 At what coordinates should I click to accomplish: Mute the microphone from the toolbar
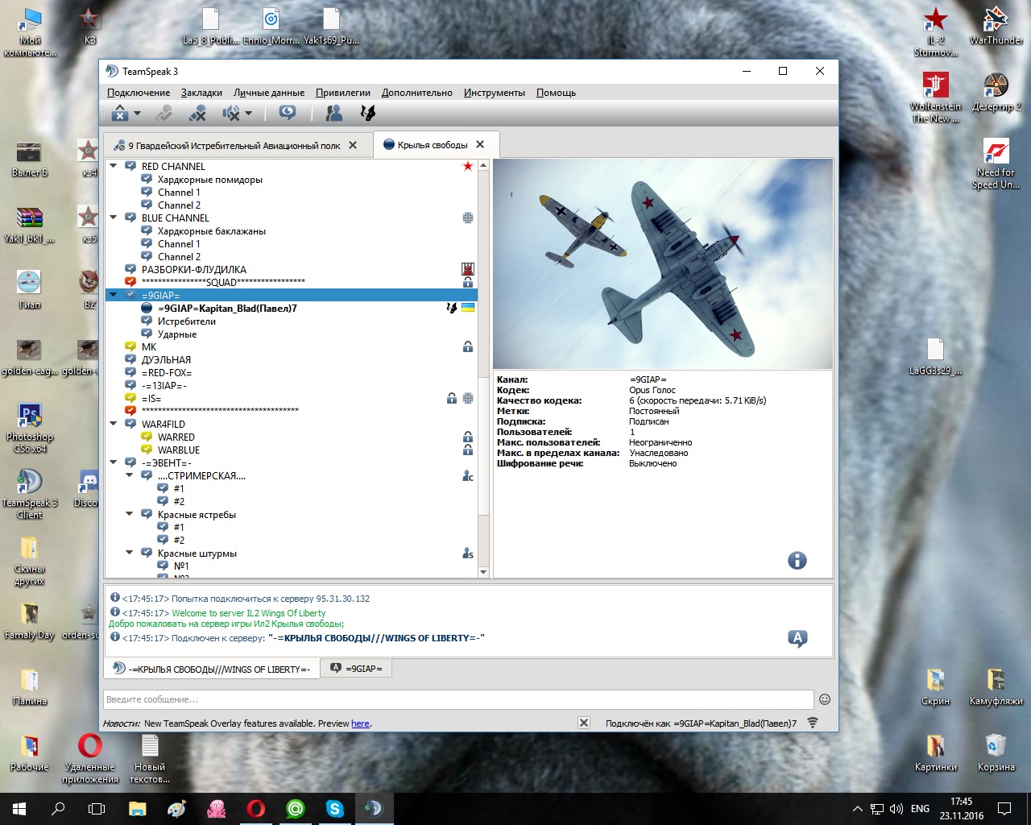click(197, 114)
